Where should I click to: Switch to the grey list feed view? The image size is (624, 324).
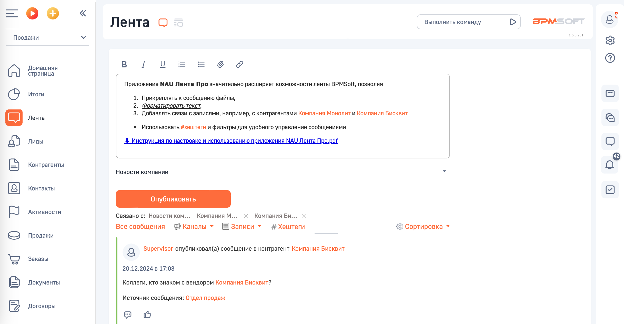tap(179, 23)
